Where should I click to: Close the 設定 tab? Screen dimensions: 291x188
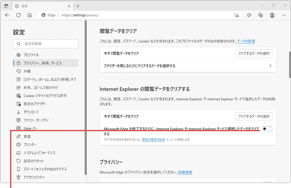click(x=69, y=6)
